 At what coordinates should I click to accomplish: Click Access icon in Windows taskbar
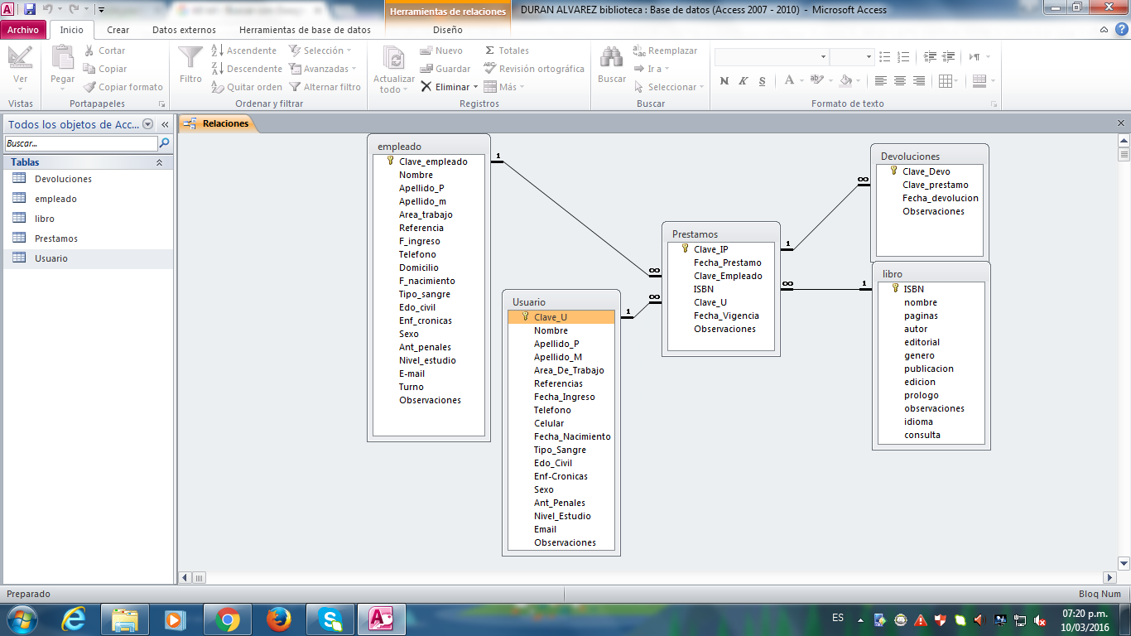pos(381,619)
